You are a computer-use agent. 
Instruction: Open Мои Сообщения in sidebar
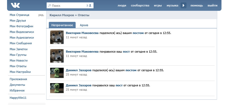(21, 43)
